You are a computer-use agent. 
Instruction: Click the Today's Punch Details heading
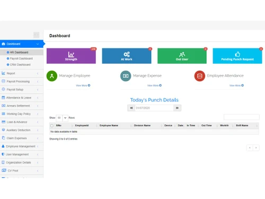(154, 100)
